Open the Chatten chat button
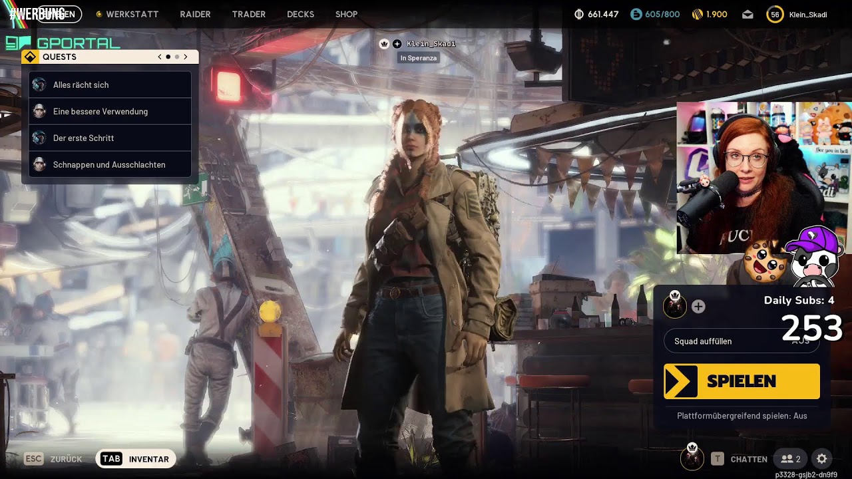Screen dimensions: 852x479 coord(749,459)
